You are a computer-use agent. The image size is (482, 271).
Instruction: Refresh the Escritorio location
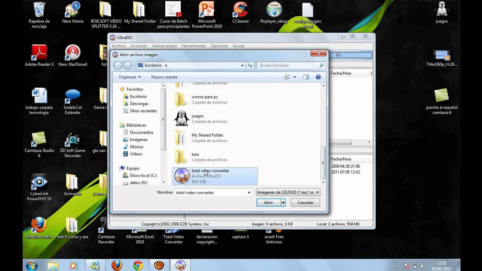tap(250, 65)
